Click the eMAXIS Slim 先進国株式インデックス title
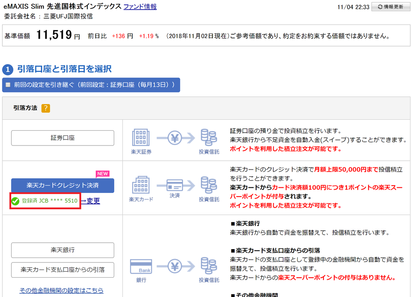 pyautogui.click(x=62, y=6)
